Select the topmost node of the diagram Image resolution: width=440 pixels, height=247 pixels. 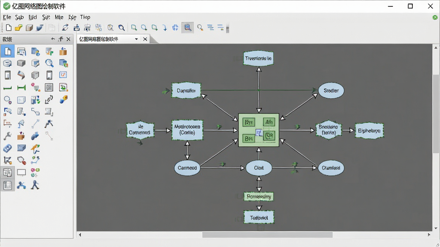tap(258, 58)
